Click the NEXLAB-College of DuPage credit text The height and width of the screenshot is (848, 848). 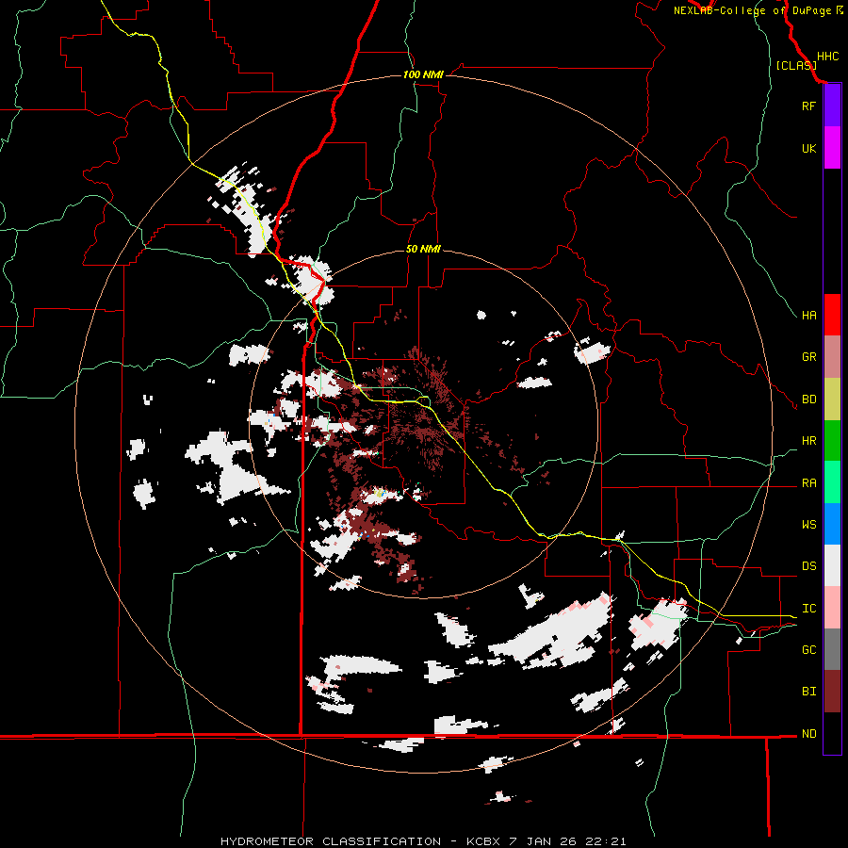pyautogui.click(x=752, y=10)
